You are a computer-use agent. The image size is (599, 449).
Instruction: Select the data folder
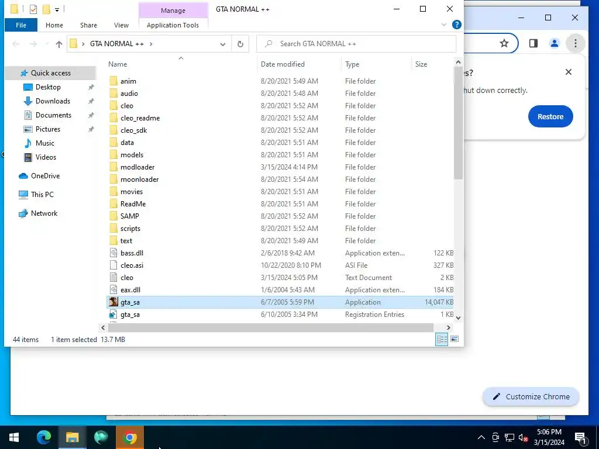click(280, 143)
